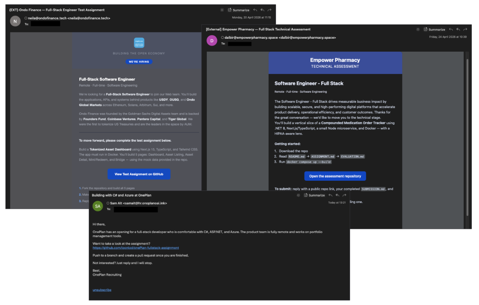Click the Ondo Finance logo in email header

(139, 43)
